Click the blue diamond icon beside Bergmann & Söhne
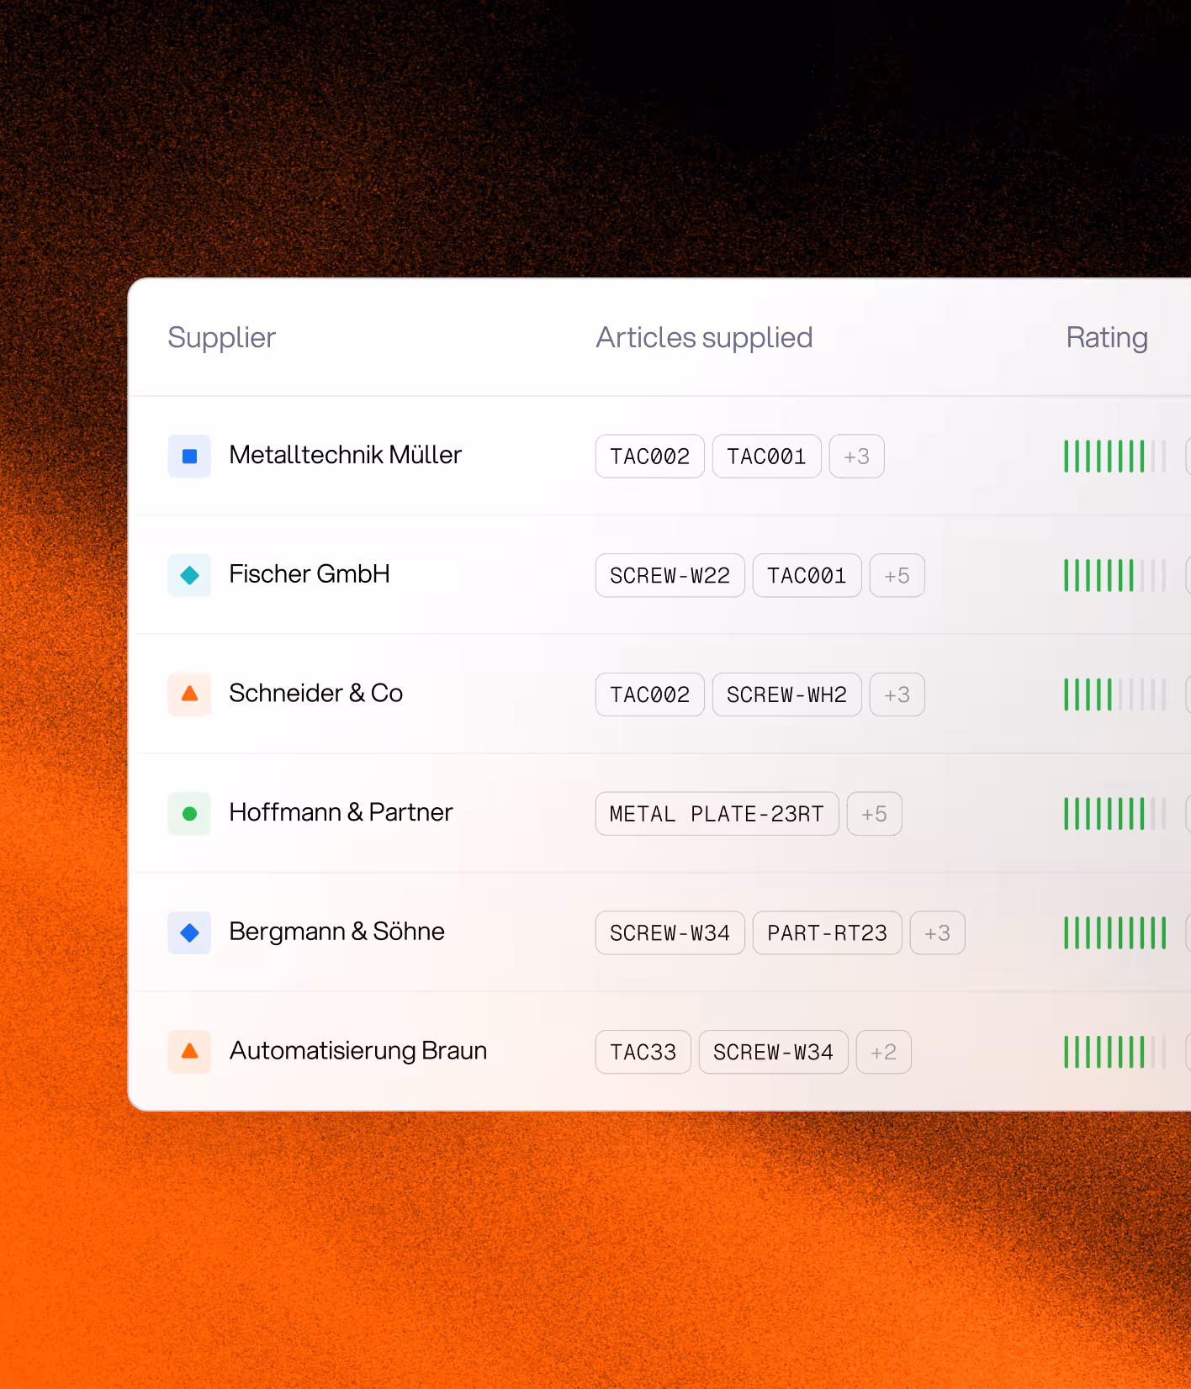 [x=189, y=932]
